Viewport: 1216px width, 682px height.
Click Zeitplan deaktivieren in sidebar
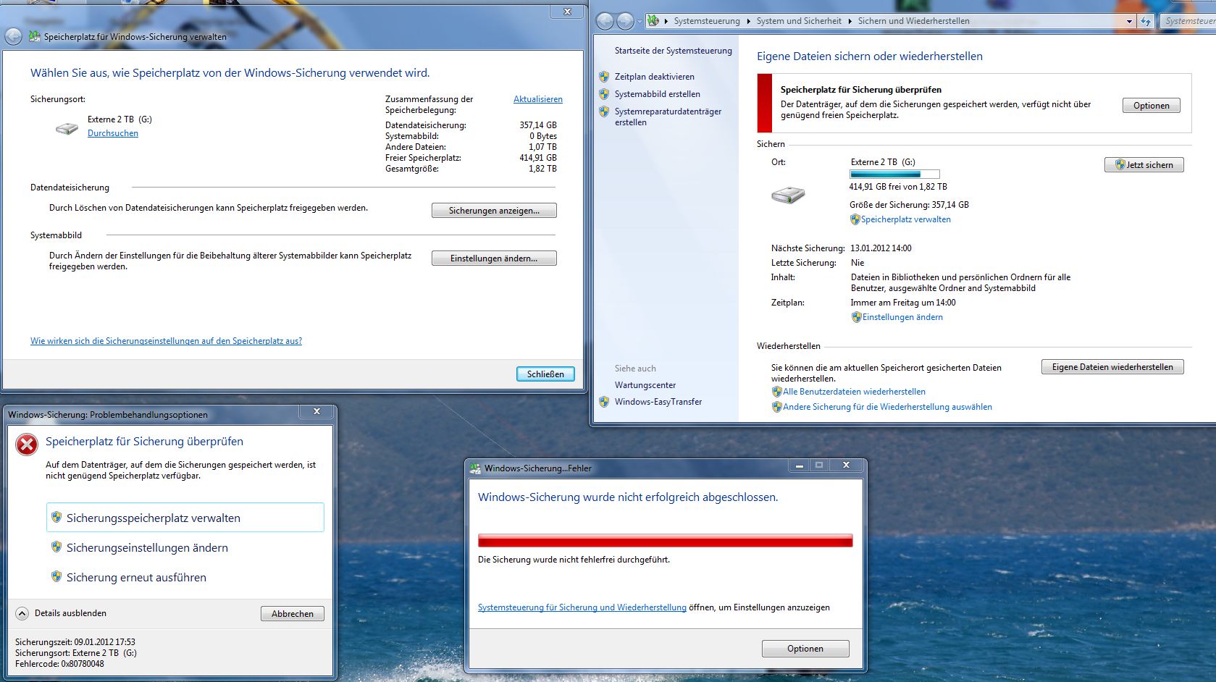[x=655, y=77]
